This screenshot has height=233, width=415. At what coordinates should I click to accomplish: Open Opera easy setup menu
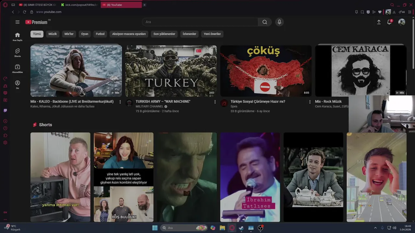click(410, 12)
